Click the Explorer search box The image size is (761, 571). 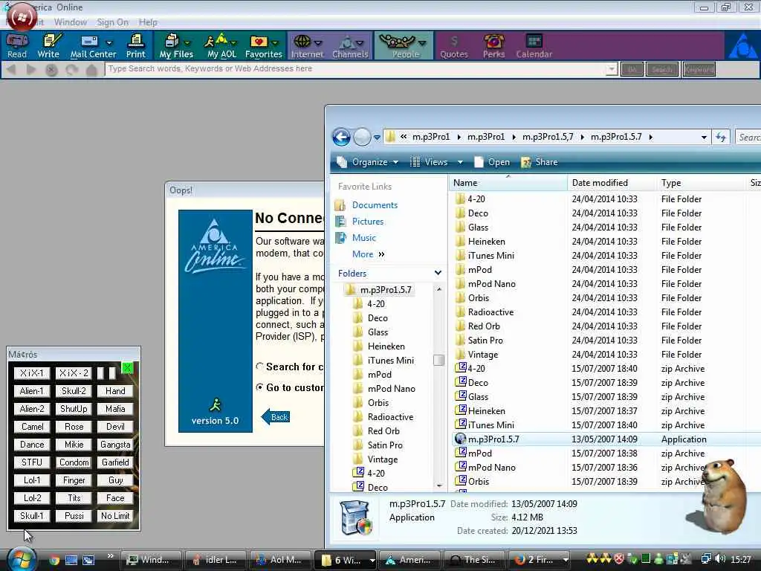coord(748,138)
